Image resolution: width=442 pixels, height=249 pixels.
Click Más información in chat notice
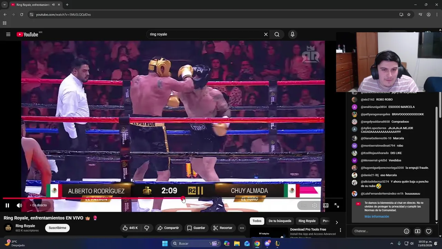[x=377, y=216]
